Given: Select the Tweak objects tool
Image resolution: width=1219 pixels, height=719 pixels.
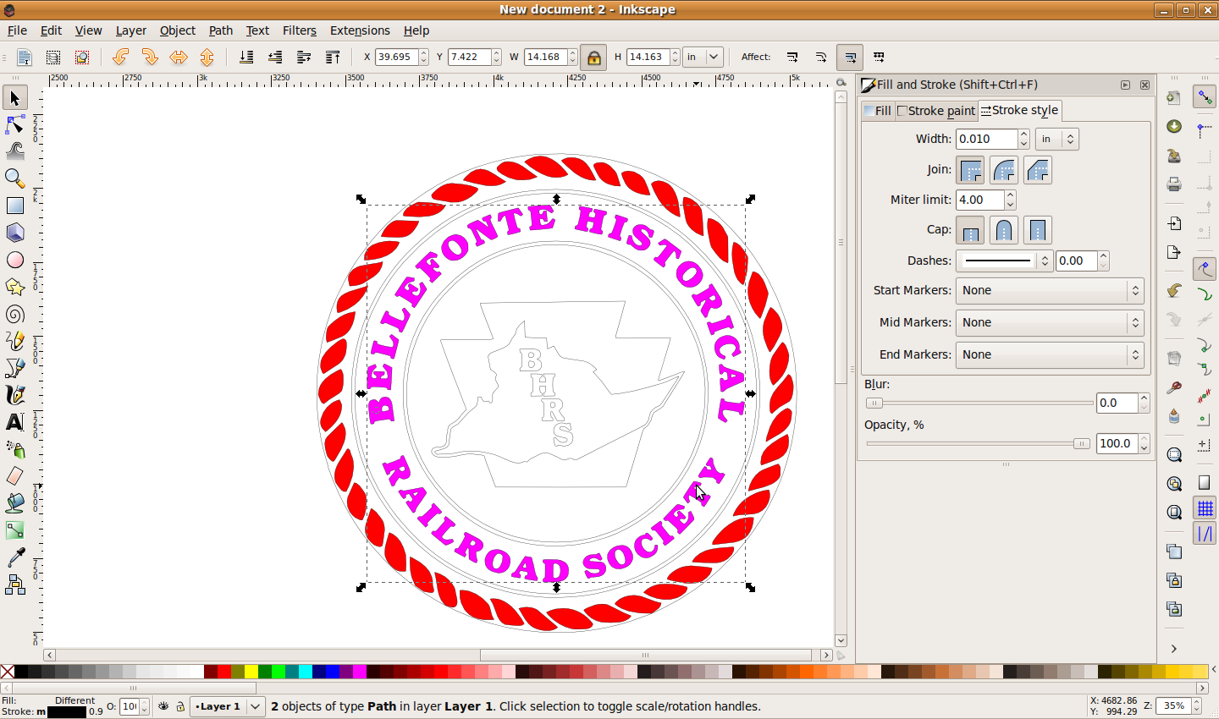Looking at the screenshot, I should [x=15, y=151].
